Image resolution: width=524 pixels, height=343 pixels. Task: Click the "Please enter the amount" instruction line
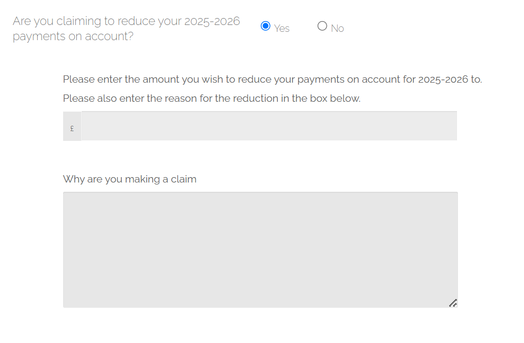[272, 79]
